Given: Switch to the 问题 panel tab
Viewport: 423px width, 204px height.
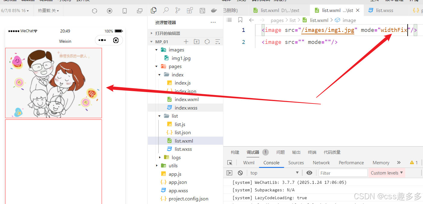Looking at the screenshot, I should pos(281,152).
